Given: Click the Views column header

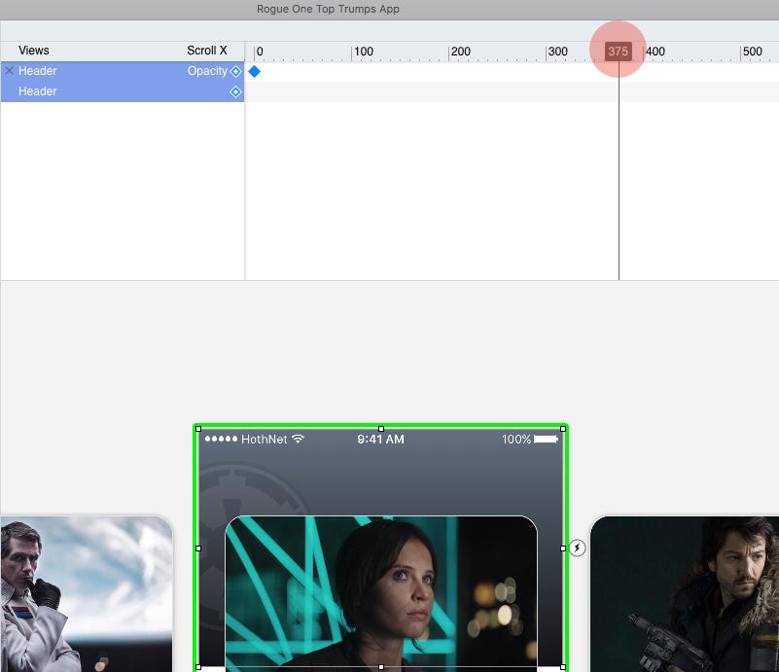Looking at the screenshot, I should point(34,51).
